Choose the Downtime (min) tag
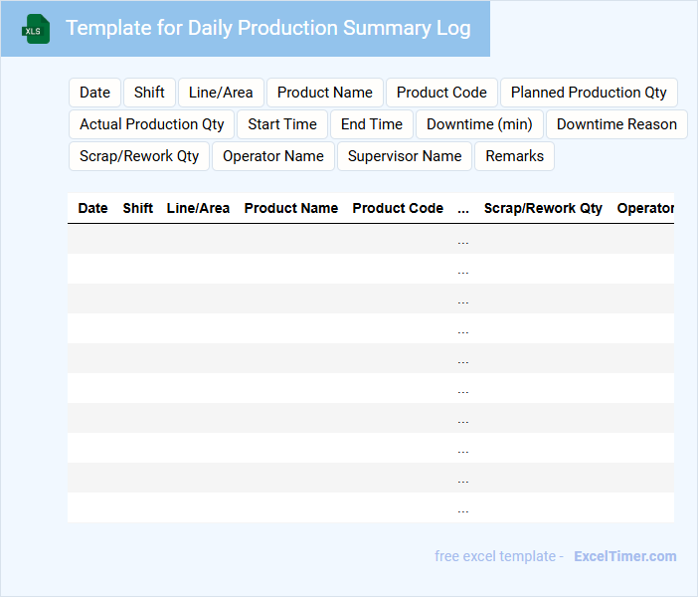This screenshot has height=597, width=698. [479, 124]
